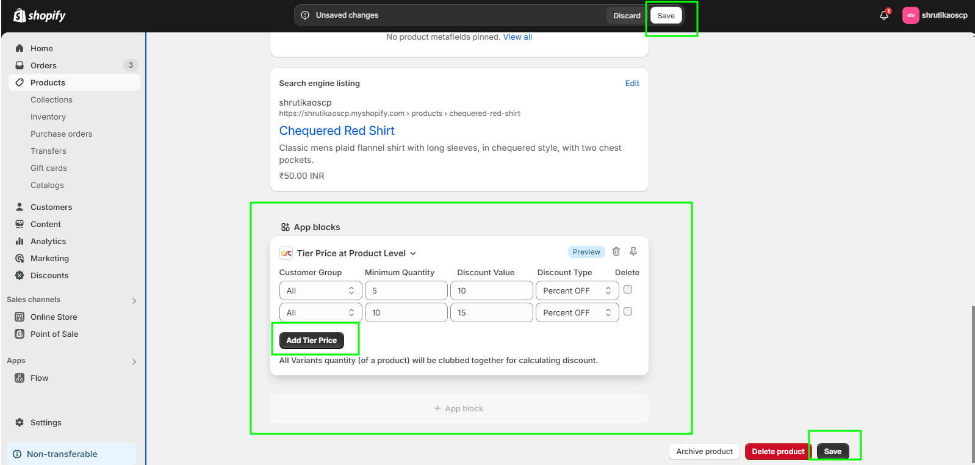975x465 pixels.
Task: Click the shrutikaoscp account avatar
Action: coord(910,15)
